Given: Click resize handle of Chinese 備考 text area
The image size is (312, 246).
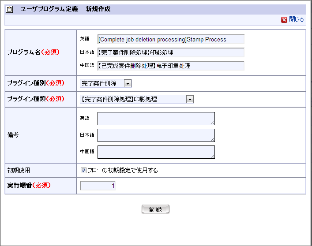Looking at the screenshot, I should [x=213, y=157].
